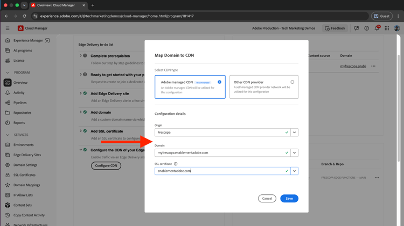Open the help question mark icon

pos(366,28)
